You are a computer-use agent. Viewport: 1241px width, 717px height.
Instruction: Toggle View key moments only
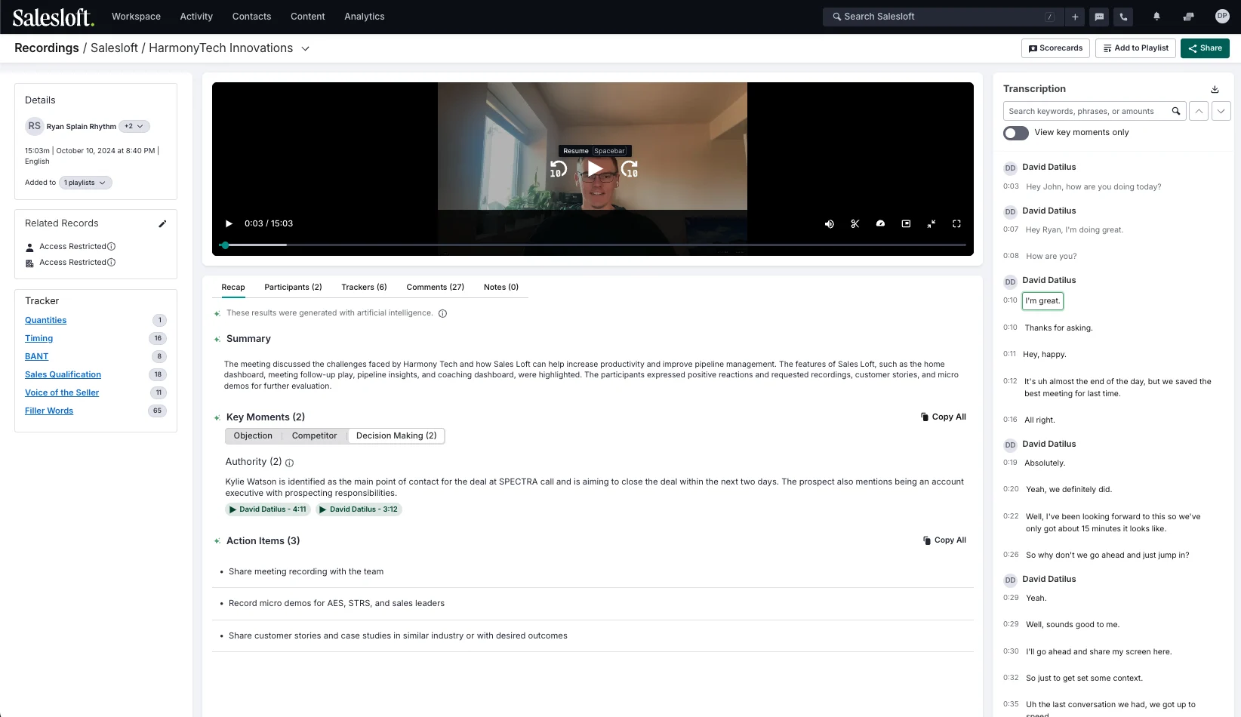(x=1015, y=133)
